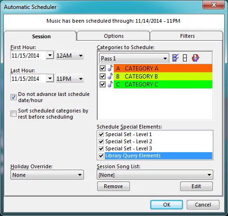Select the Special Set - Level 2 text
The height and width of the screenshot is (216, 228).
pyautogui.click(x=128, y=141)
